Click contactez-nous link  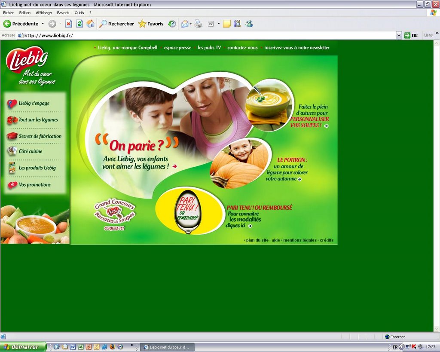(242, 48)
